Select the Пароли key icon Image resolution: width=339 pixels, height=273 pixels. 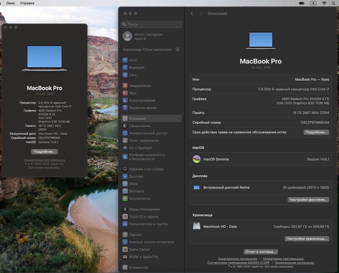click(x=125, y=235)
